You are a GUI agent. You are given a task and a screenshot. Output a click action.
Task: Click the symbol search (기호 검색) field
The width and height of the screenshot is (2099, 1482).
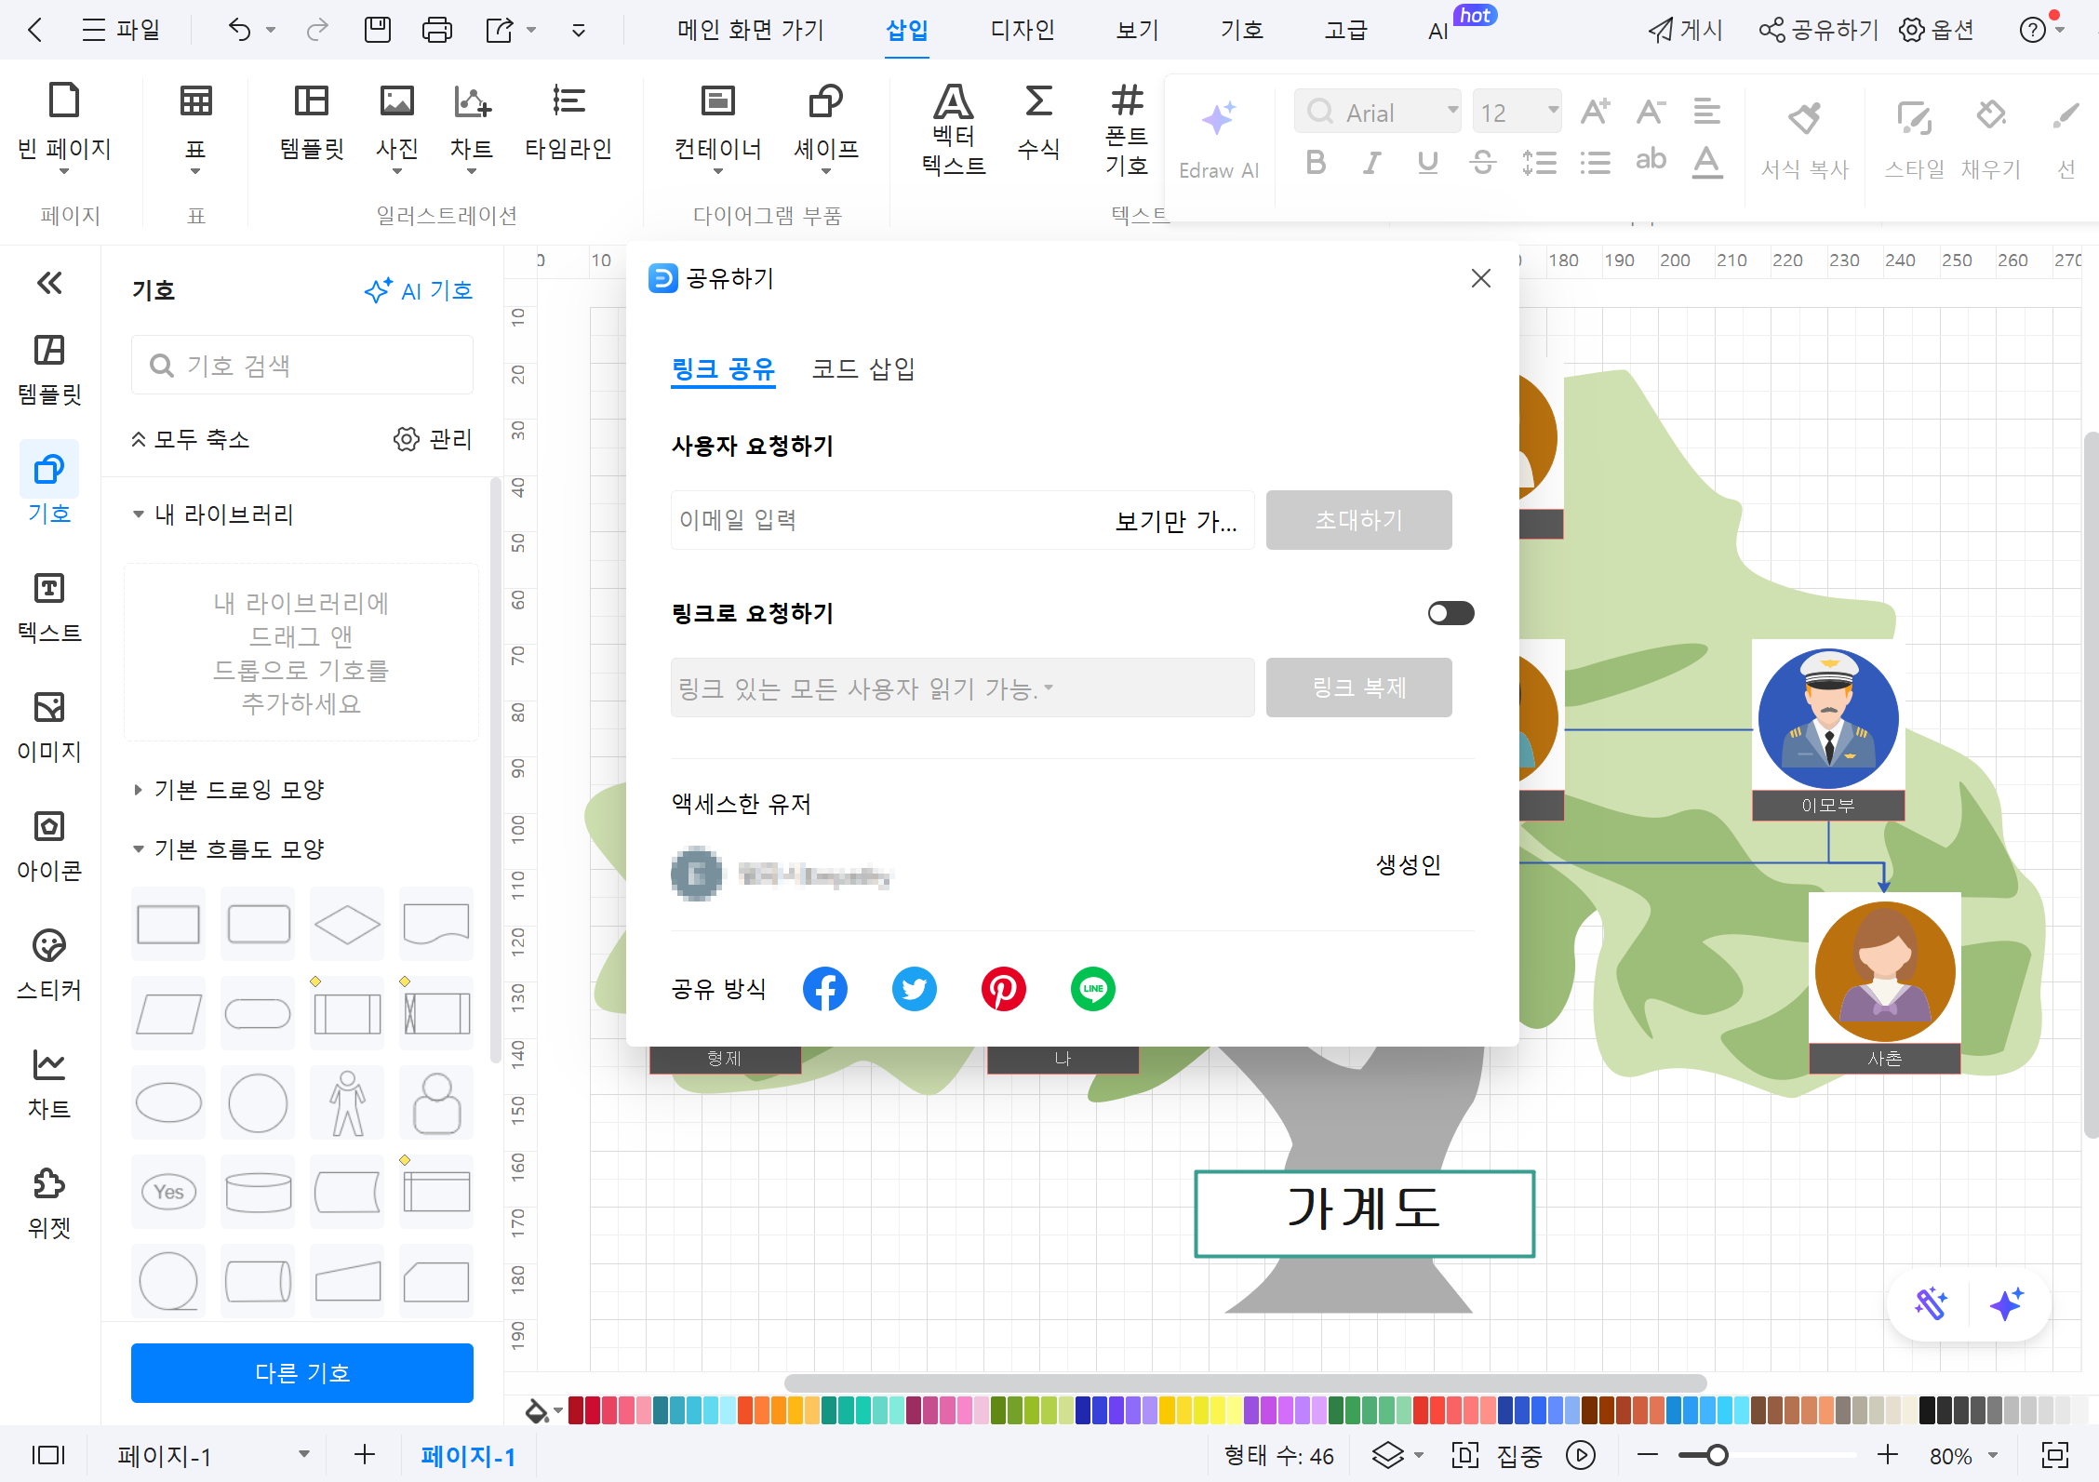(302, 365)
